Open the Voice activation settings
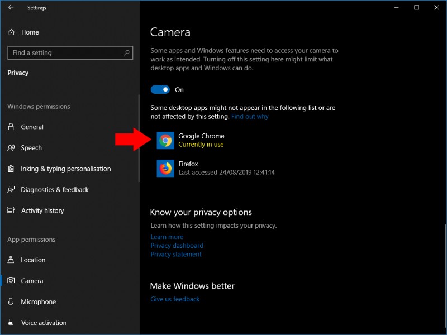 pyautogui.click(x=44, y=323)
